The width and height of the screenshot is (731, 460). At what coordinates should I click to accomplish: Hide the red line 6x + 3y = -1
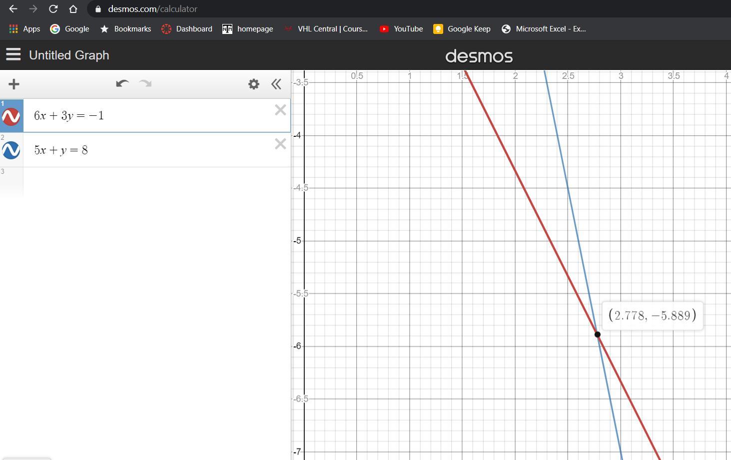11,116
